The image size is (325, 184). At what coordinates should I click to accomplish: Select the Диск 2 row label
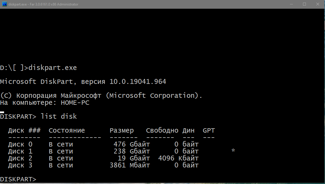pos(20,158)
